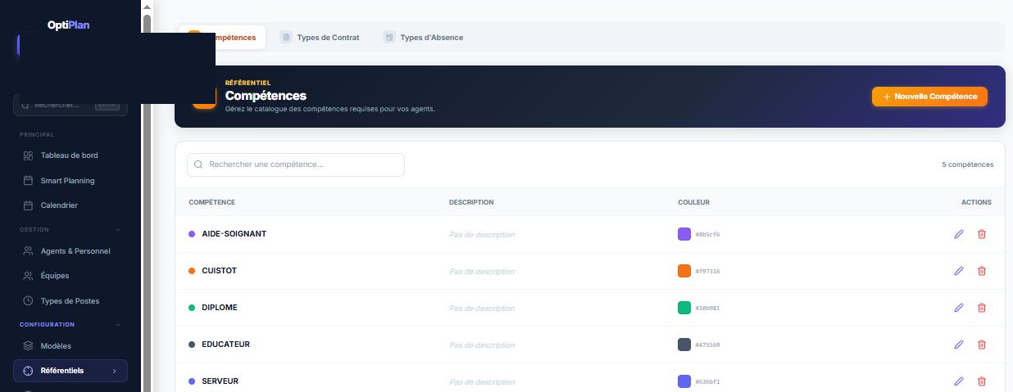The width and height of the screenshot is (1013, 392).
Task: Click the Modèles layers icon
Action: click(28, 346)
